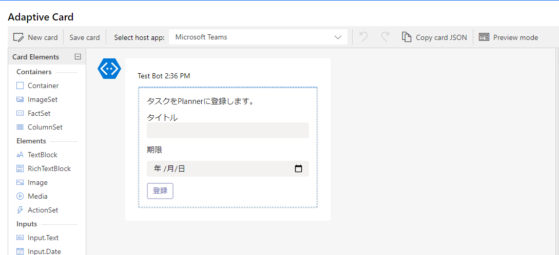Select the ColumnSet element icon
The height and width of the screenshot is (255, 559).
(20, 127)
